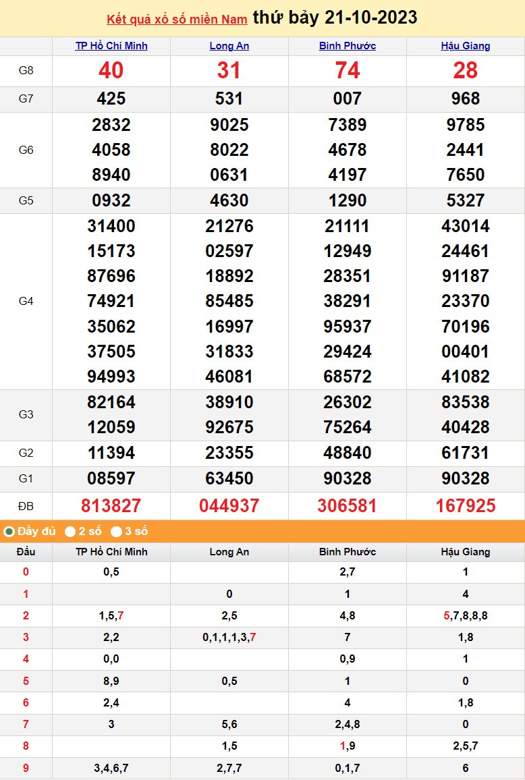Click the date heading 'thứ bảy 21-10-2023'
Image resolution: width=525 pixels, height=780 pixels.
pos(335,18)
